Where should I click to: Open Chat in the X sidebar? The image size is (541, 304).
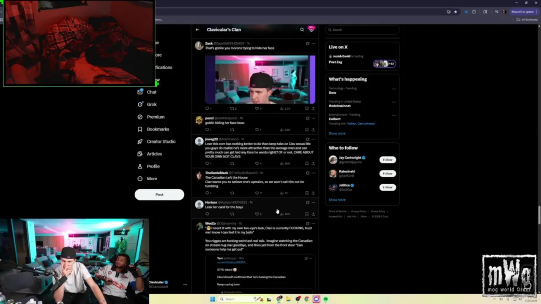[147, 92]
